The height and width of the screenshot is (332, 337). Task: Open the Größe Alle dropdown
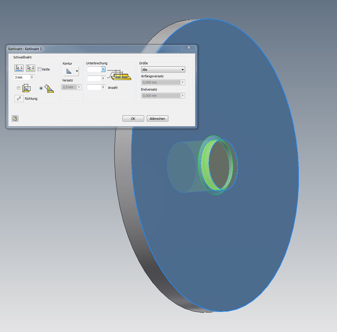(163, 70)
